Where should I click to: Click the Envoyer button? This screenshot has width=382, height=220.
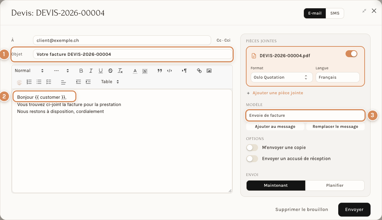click(x=354, y=210)
